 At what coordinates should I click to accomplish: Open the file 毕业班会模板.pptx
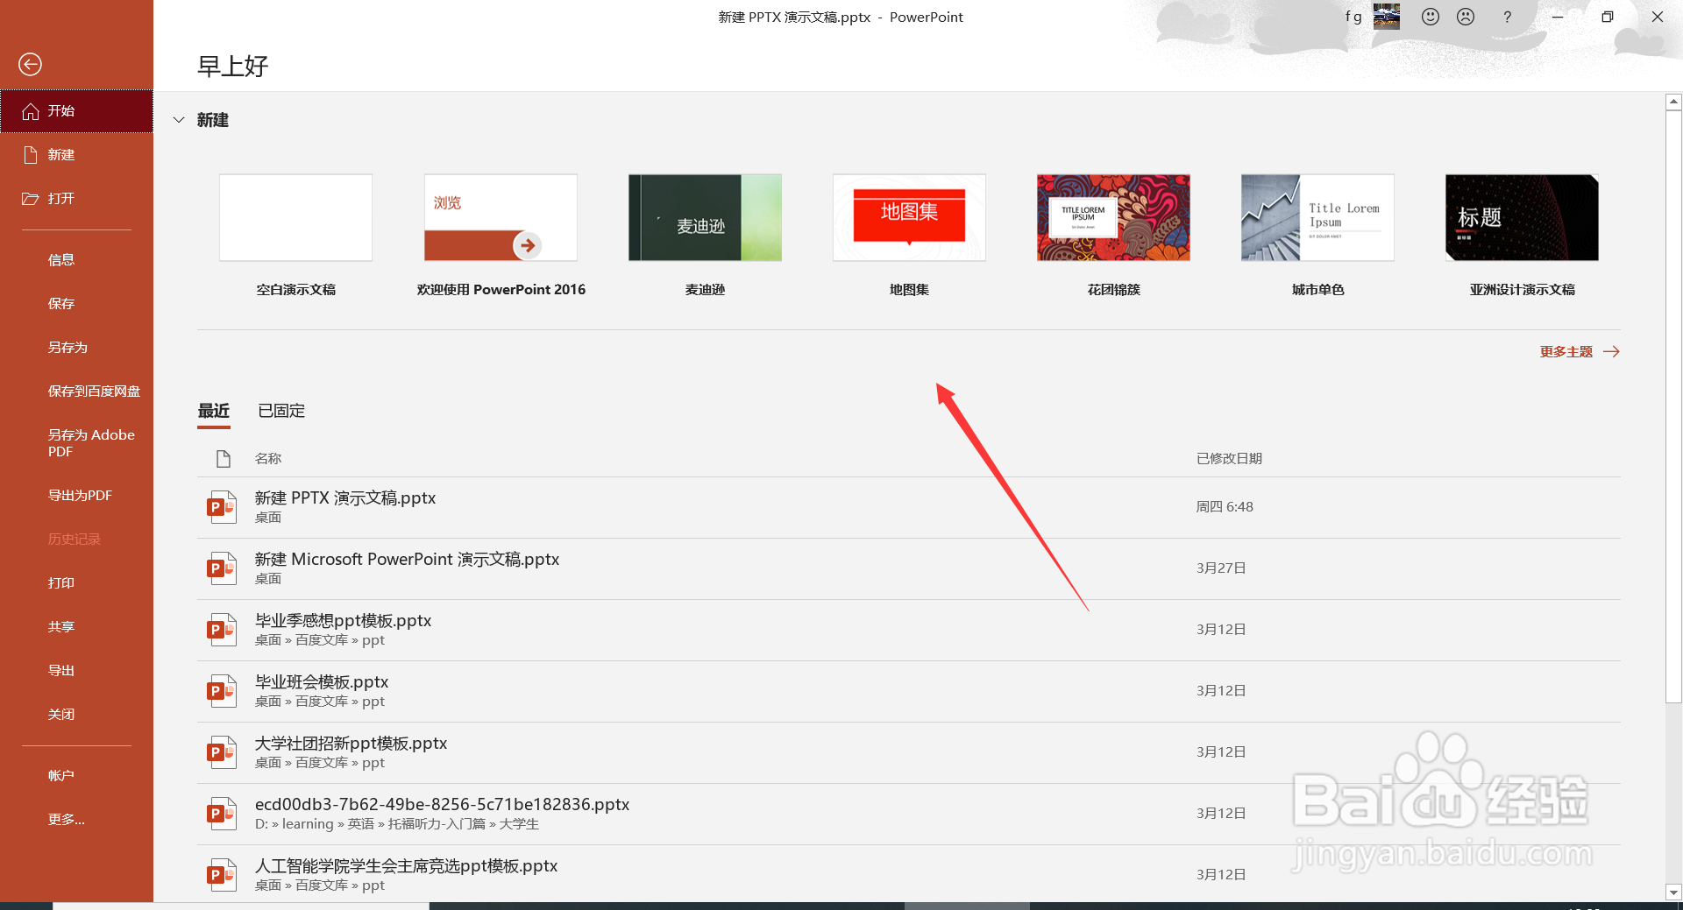pos(322,681)
